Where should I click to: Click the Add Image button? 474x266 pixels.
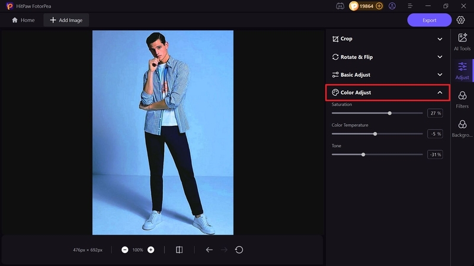point(66,20)
